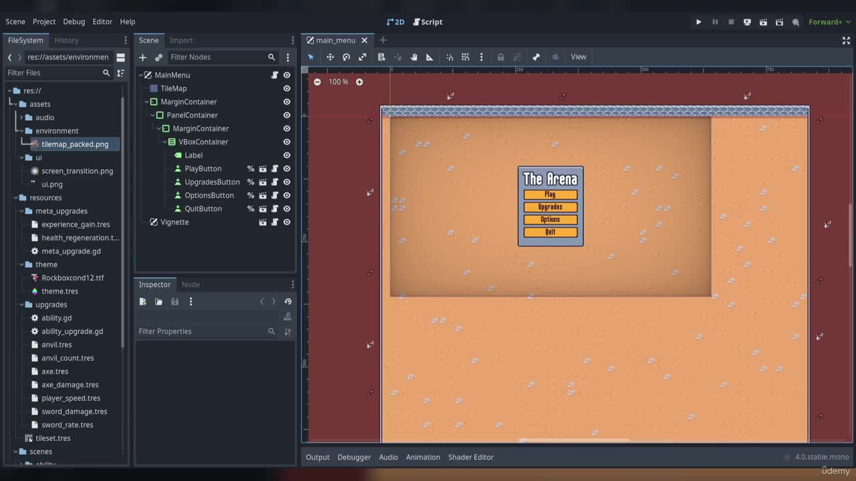
Task: Open the Output bottom panel
Action: (x=318, y=457)
